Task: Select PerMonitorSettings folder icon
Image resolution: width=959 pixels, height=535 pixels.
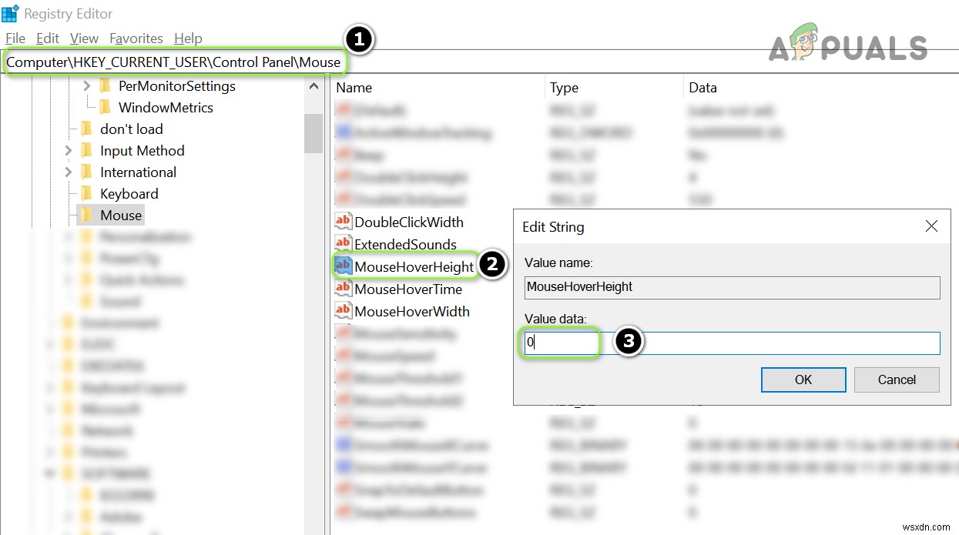Action: tap(105, 86)
